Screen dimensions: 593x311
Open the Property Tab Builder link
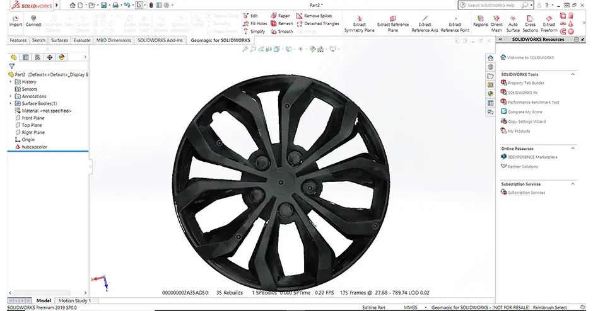pyautogui.click(x=525, y=83)
